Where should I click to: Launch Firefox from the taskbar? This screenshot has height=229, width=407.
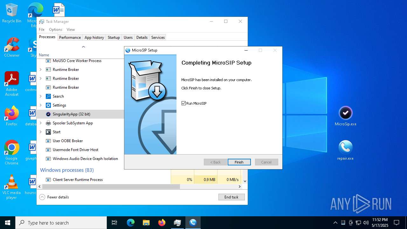(162, 223)
